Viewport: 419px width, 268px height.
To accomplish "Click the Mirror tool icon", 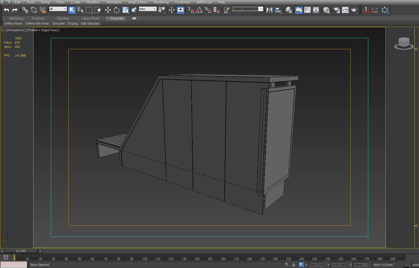I will pyautogui.click(x=269, y=10).
